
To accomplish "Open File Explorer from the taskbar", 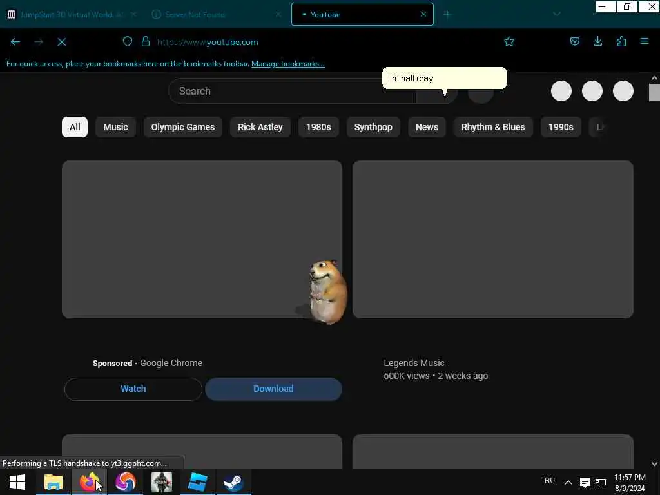I will (x=53, y=482).
